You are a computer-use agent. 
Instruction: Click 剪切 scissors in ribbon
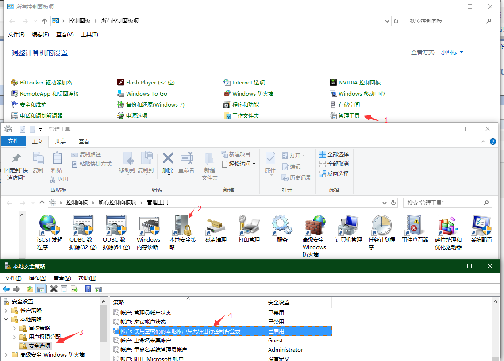click(59, 179)
